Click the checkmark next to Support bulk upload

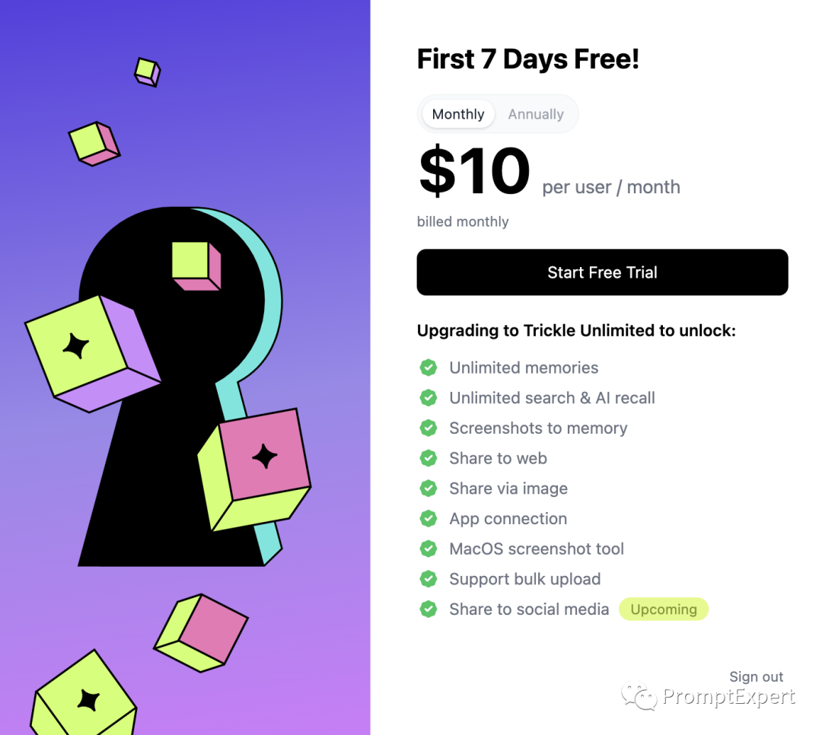point(429,579)
